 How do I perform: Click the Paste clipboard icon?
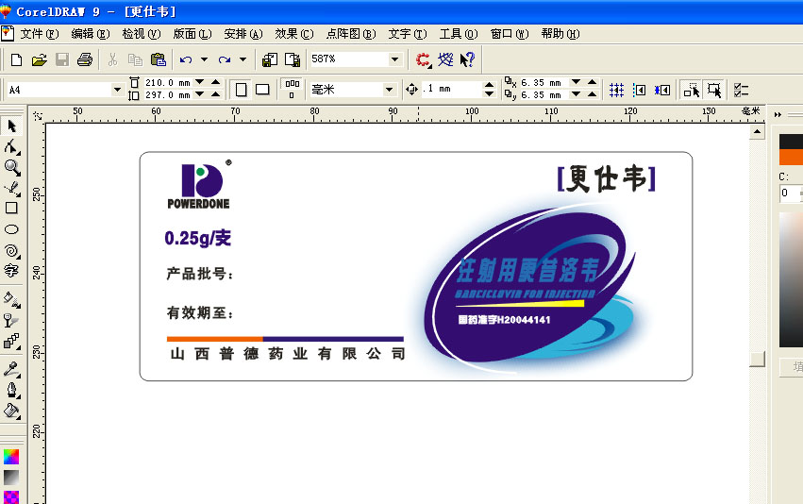(159, 59)
